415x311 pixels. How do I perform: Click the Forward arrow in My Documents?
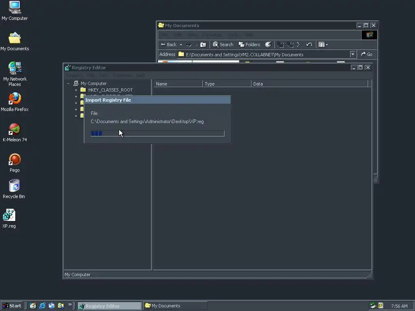pyautogui.click(x=189, y=45)
